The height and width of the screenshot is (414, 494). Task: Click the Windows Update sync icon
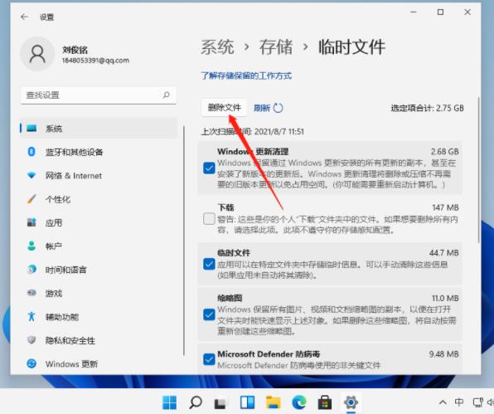tap(31, 363)
